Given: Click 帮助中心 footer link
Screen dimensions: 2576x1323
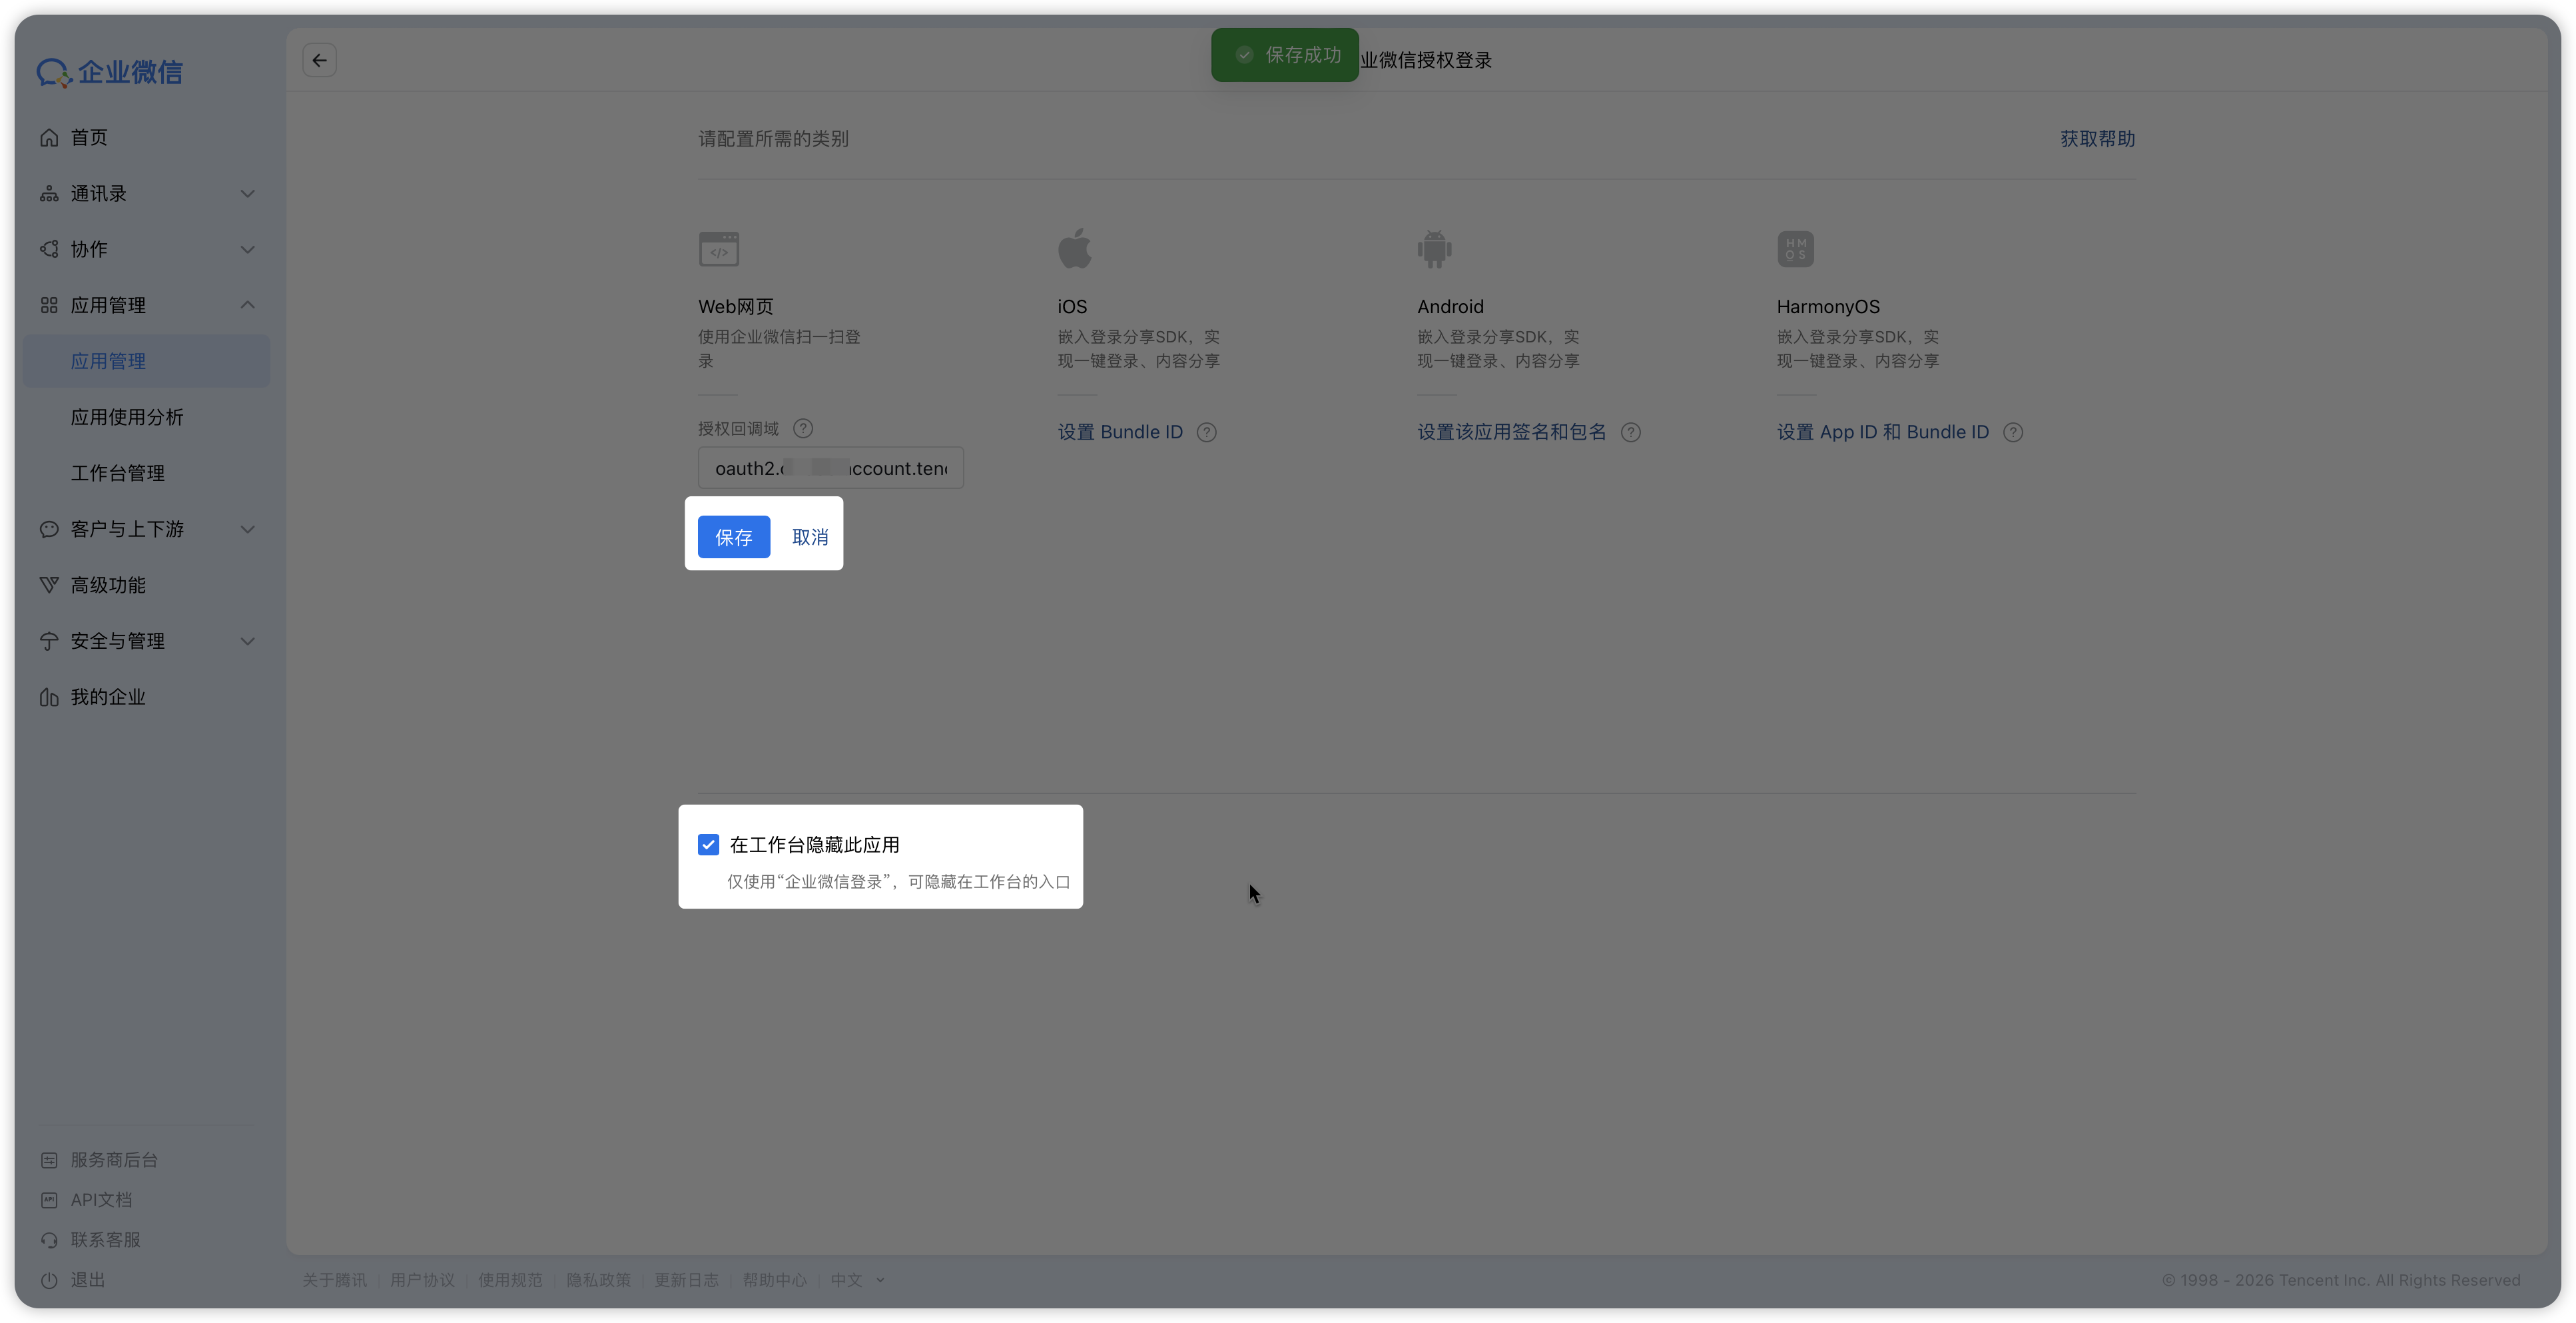Looking at the screenshot, I should point(775,1280).
